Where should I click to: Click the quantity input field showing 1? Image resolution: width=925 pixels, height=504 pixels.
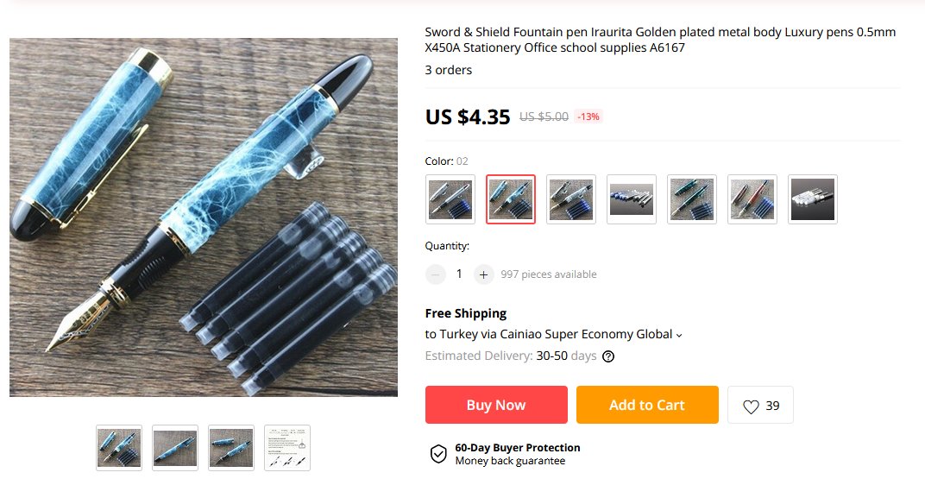459,274
